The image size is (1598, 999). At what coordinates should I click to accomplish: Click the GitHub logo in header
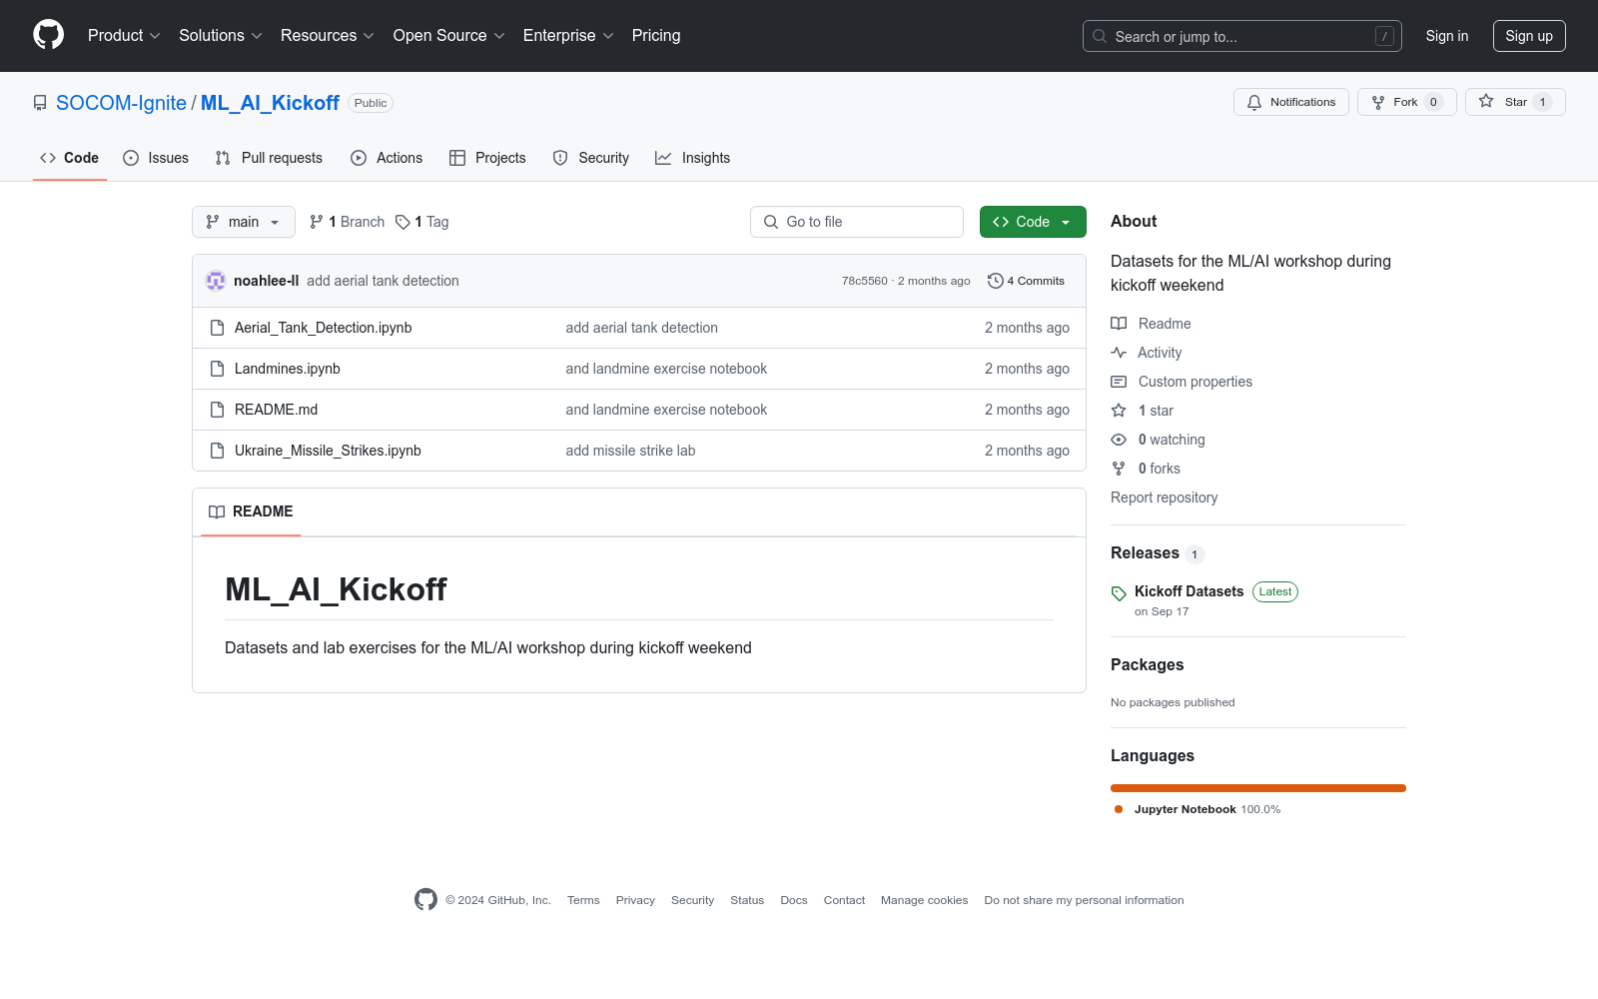pyautogui.click(x=48, y=35)
